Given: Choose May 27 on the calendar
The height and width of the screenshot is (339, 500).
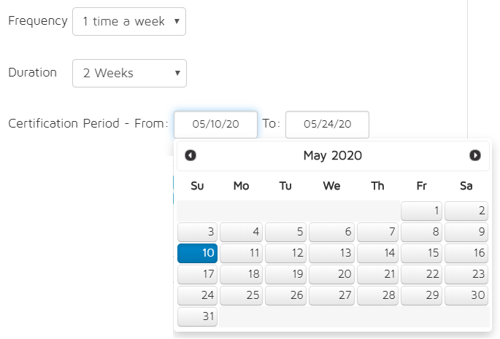Looking at the screenshot, I should pos(331,296).
